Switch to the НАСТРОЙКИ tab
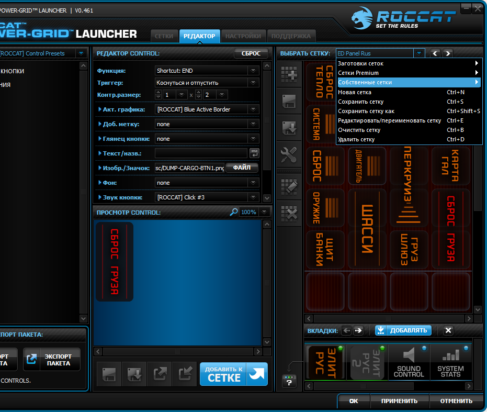 point(243,36)
